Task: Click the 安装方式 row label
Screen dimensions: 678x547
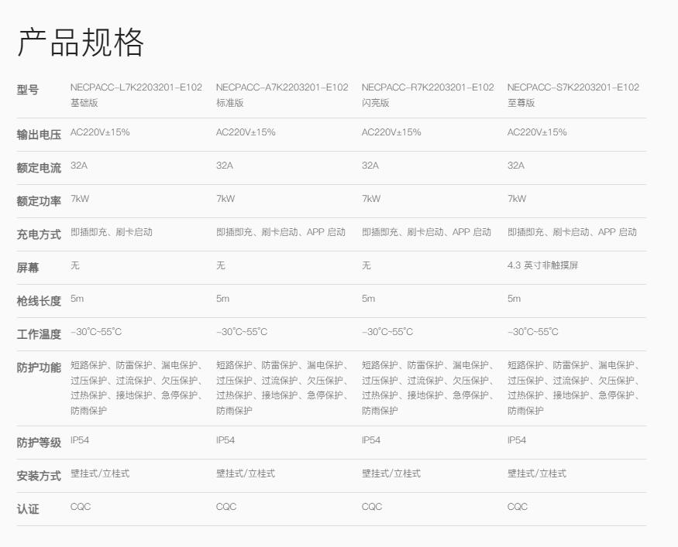Action: pos(39,476)
